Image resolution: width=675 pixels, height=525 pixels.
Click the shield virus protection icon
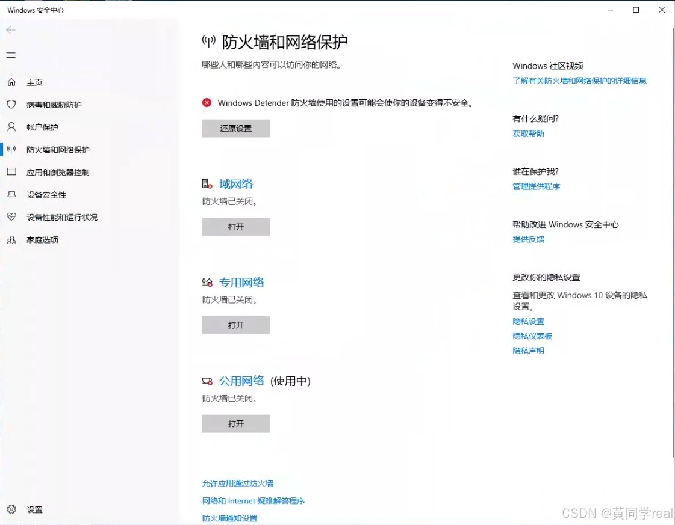[11, 105]
